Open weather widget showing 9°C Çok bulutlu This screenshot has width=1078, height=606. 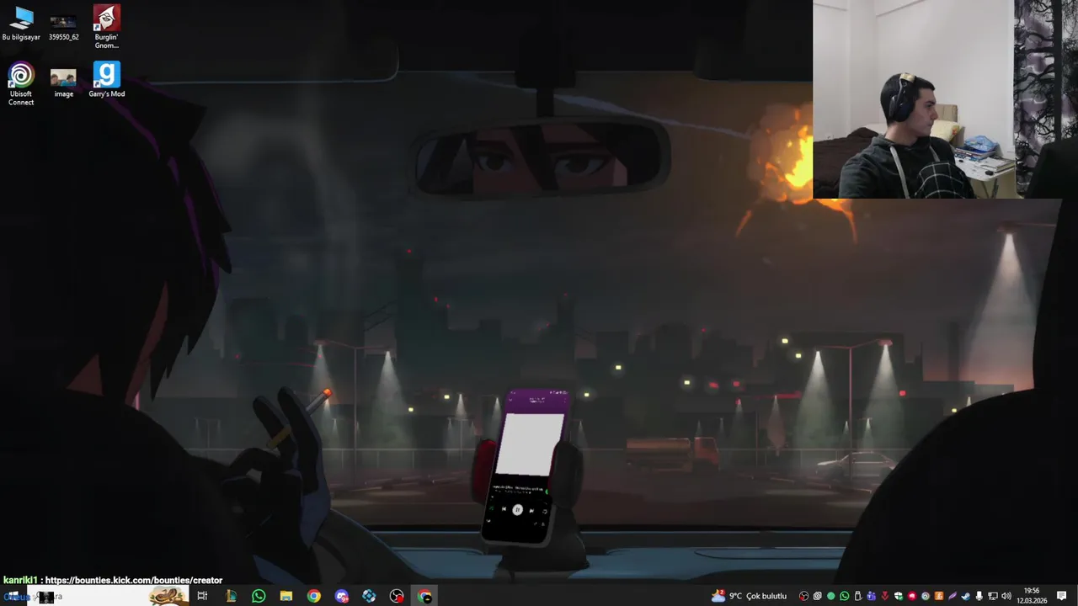click(x=749, y=596)
